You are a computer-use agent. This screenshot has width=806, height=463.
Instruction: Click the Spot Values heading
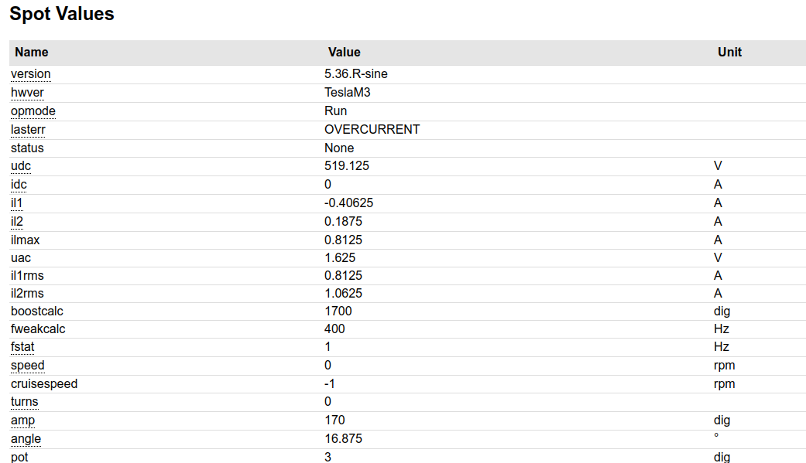[62, 14]
